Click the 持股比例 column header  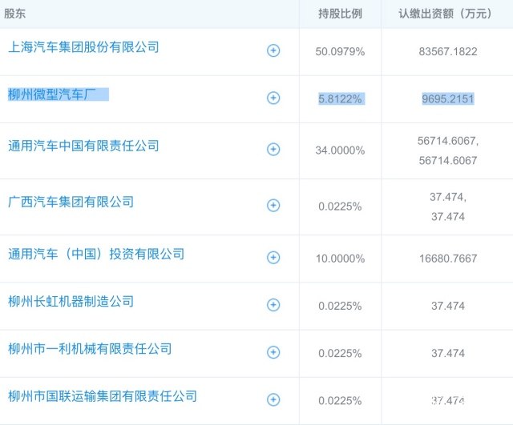coord(341,14)
